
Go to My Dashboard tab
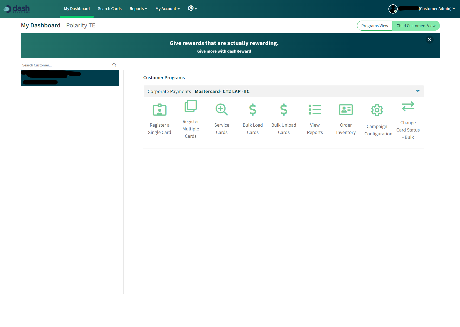(x=77, y=9)
